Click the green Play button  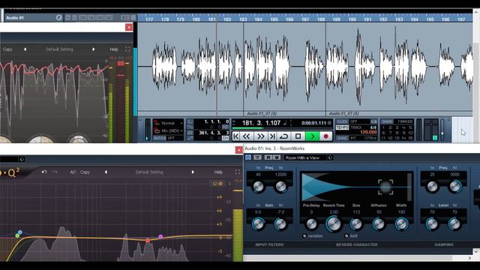pos(313,136)
